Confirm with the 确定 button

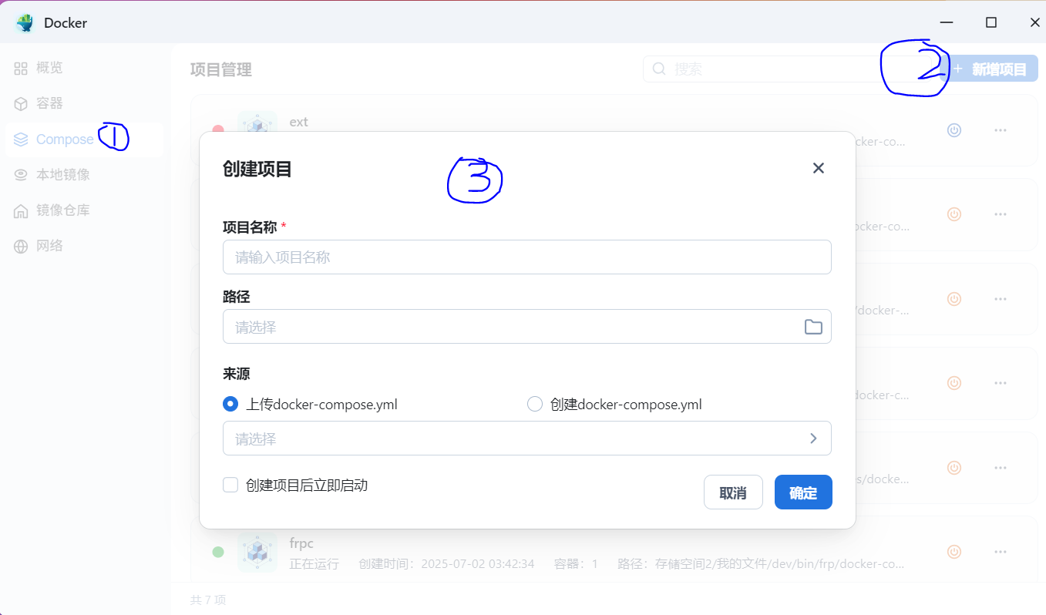tap(803, 492)
